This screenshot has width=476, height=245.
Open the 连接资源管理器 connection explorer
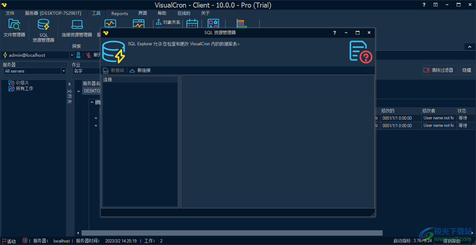[77, 28]
